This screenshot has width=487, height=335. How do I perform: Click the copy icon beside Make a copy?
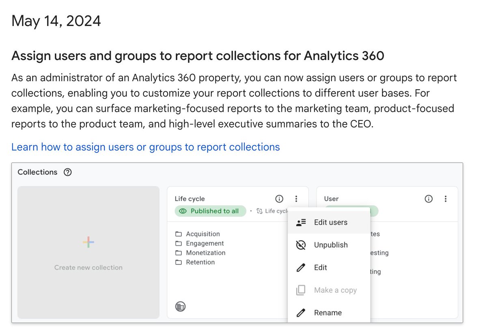pyautogui.click(x=301, y=290)
